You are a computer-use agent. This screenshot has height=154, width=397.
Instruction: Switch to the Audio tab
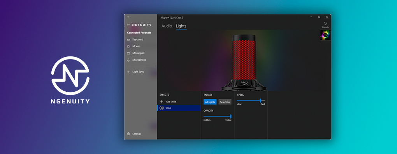(167, 26)
